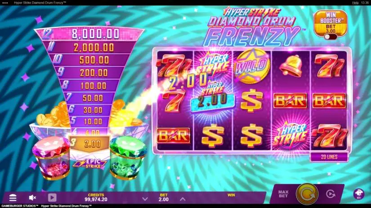Click the 20 LINES label button

(329, 157)
